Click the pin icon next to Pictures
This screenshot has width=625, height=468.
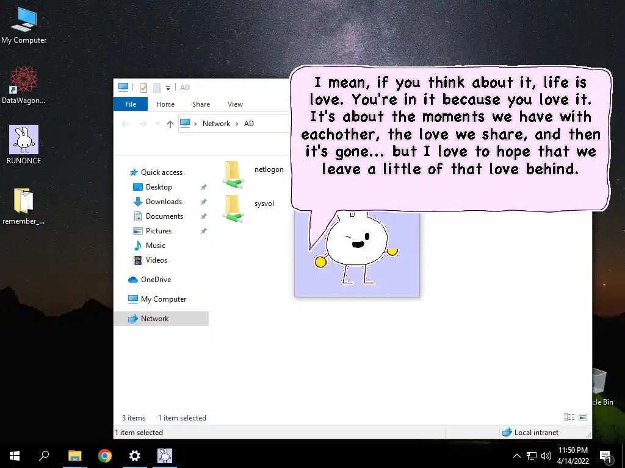click(203, 231)
